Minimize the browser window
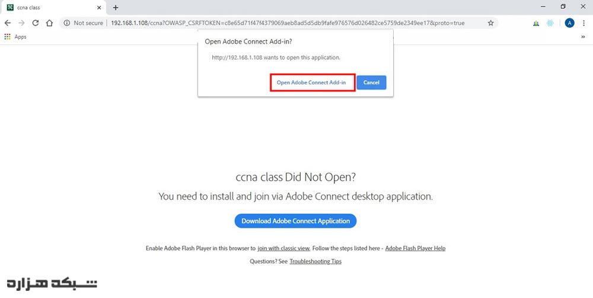Viewport: 593px width, 298px height. (x=543, y=7)
